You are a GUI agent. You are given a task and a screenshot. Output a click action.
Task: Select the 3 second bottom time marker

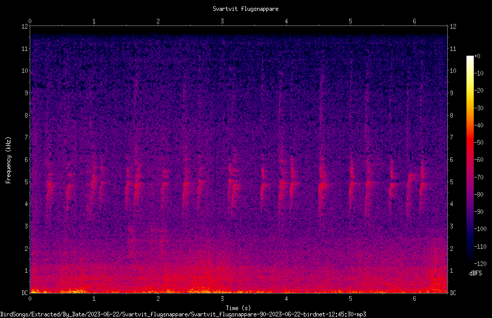tap(222, 299)
